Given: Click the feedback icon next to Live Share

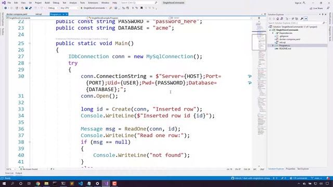Looking at the screenshot, I should point(328,8).
